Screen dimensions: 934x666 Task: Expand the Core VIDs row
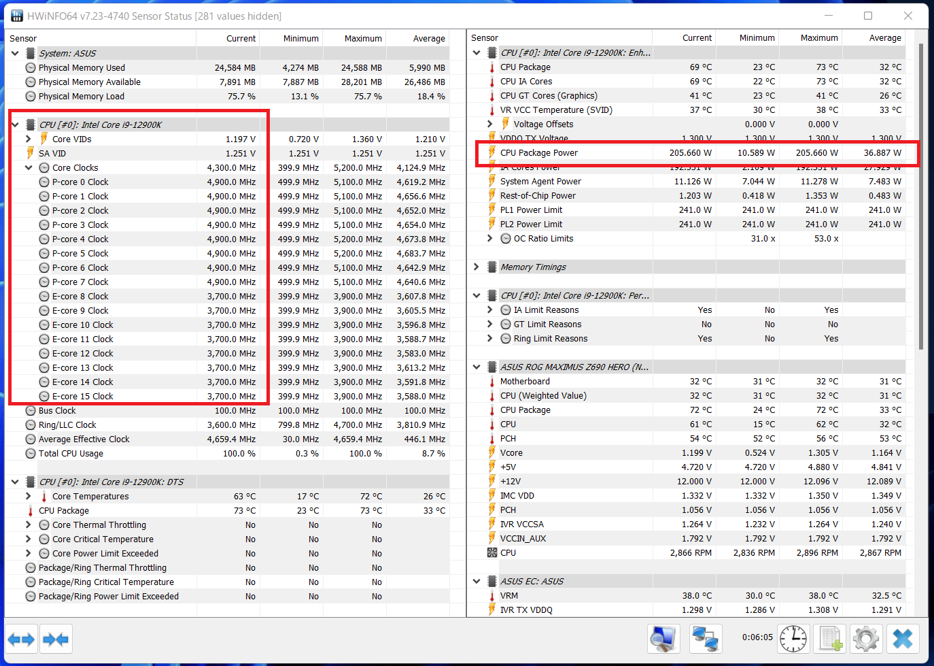coord(29,139)
